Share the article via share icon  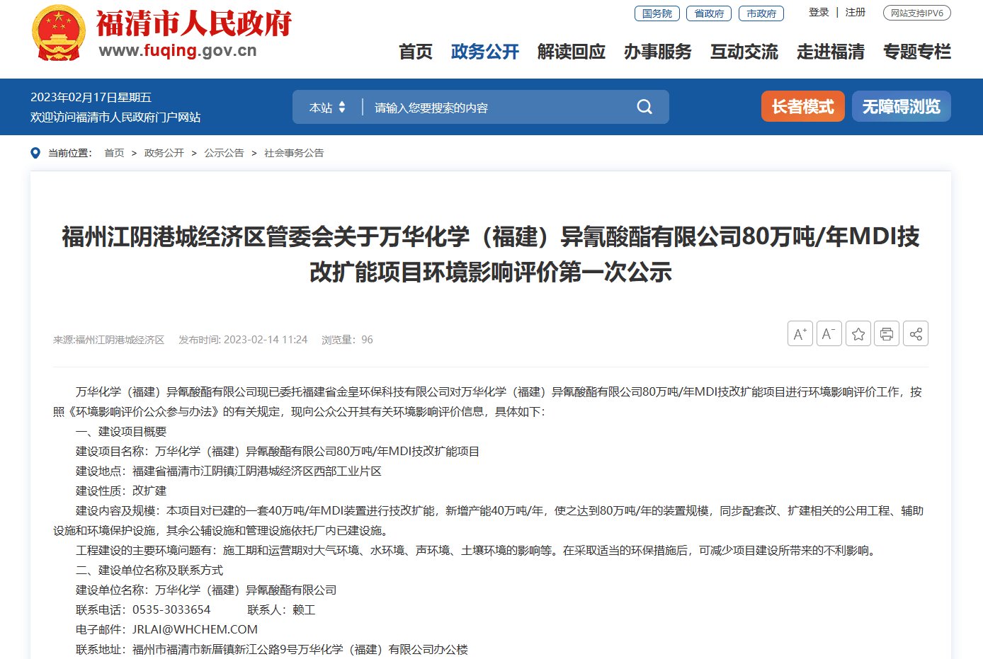(x=915, y=333)
